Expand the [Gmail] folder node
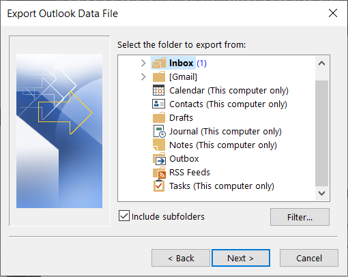The image size is (348, 277). 143,76
